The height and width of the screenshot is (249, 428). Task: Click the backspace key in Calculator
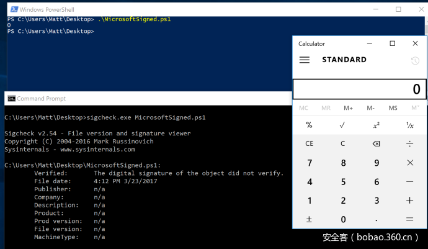(x=376, y=144)
